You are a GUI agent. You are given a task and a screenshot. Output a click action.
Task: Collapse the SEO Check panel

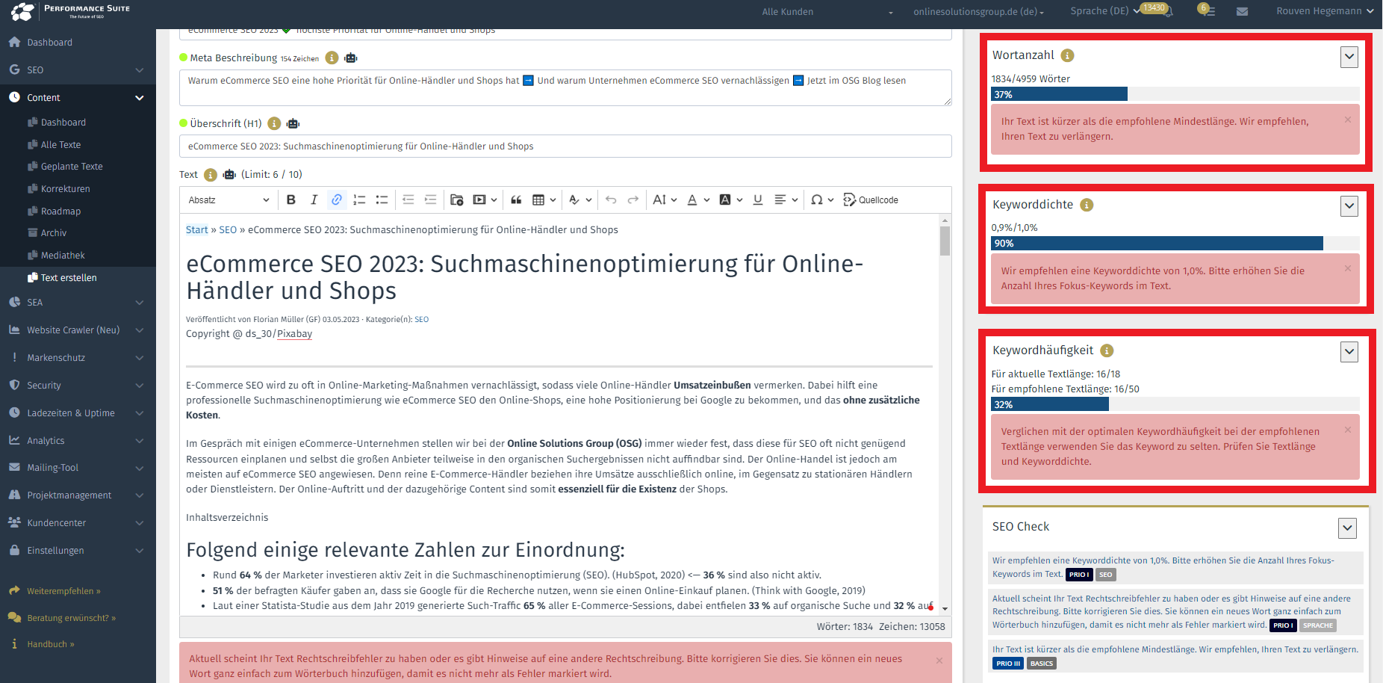(x=1347, y=528)
